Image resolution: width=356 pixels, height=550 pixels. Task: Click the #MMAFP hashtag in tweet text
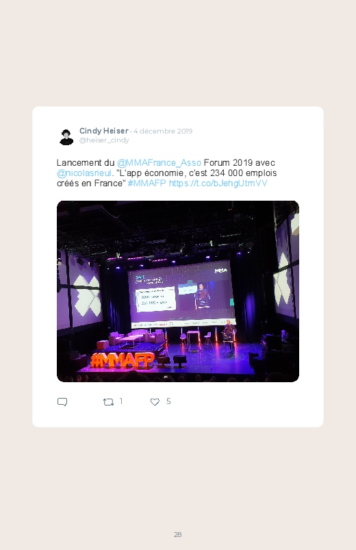click(x=147, y=183)
